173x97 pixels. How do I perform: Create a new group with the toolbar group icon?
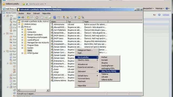pos(68,17)
